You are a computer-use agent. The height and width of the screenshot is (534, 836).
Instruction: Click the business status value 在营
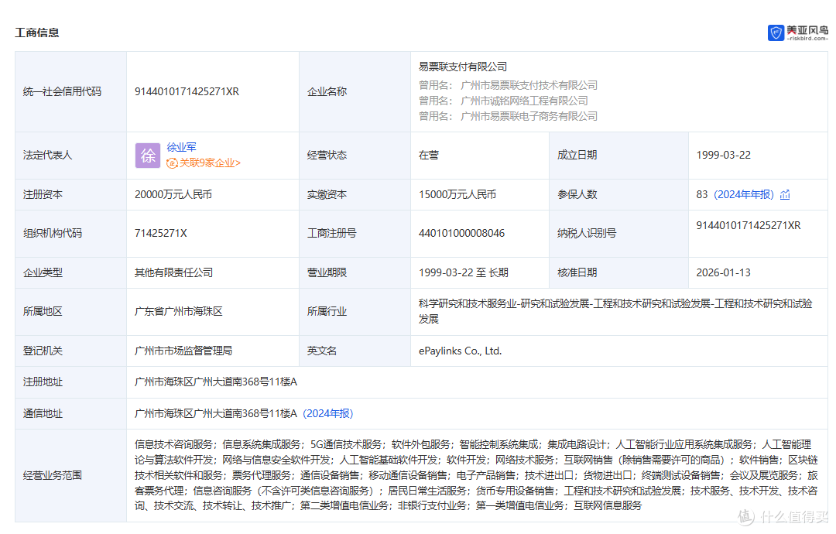click(429, 155)
